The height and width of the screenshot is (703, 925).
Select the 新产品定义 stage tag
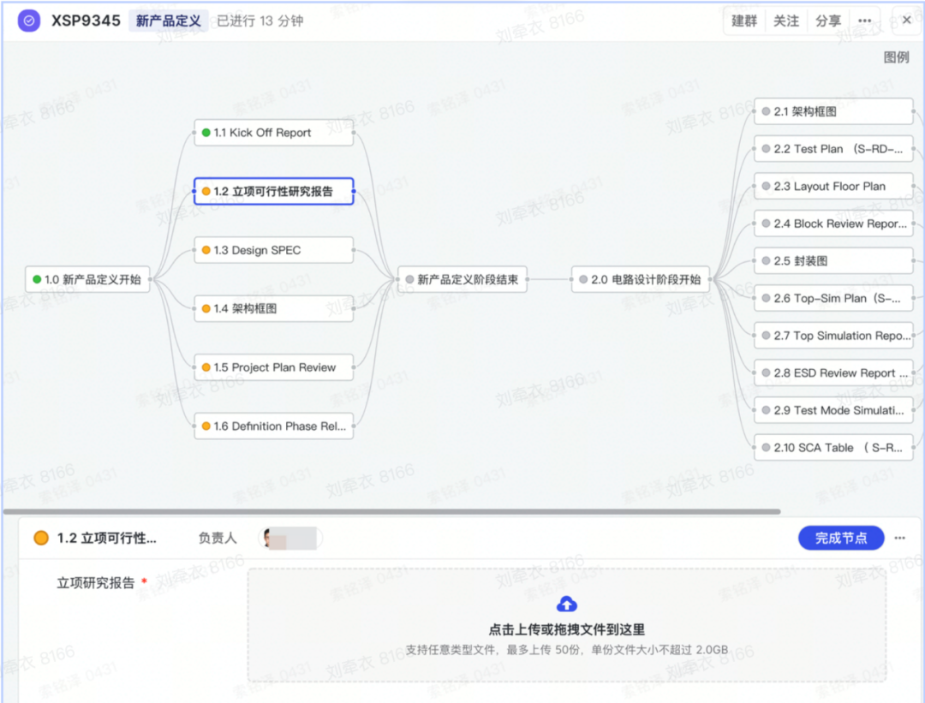pyautogui.click(x=168, y=21)
